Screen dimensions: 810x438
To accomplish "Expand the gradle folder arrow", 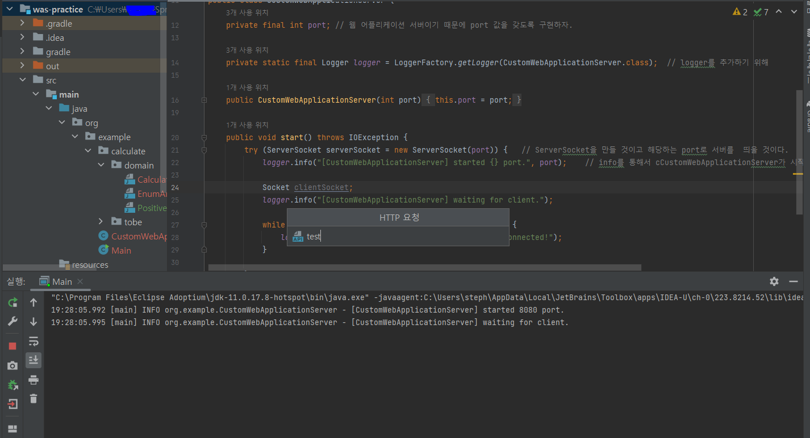I will pos(22,52).
